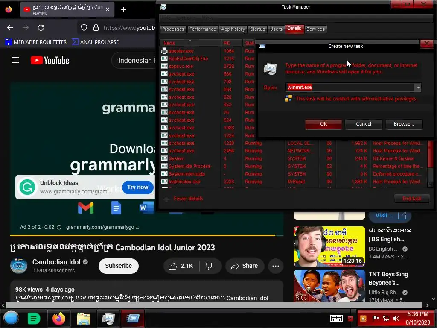Open grammarly.com/grammarlygo ad link
437x328 pixels.
point(102,227)
